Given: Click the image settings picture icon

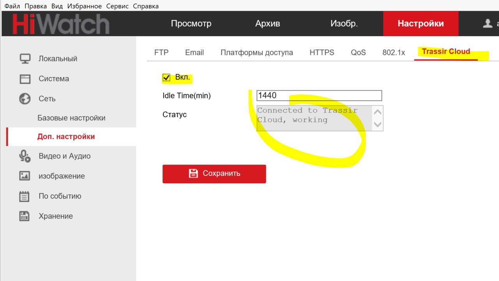Looking at the screenshot, I should coord(25,176).
